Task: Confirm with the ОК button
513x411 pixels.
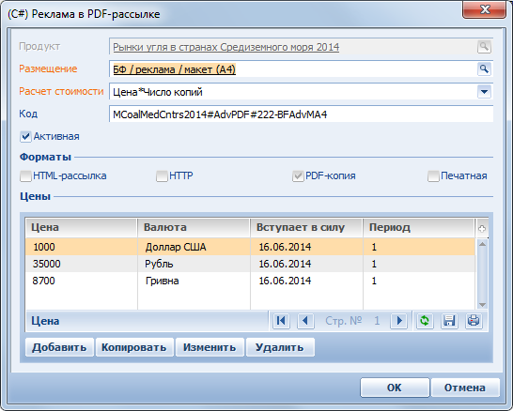Action: coord(395,388)
